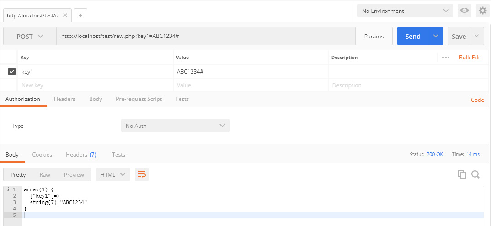The height and width of the screenshot is (226, 491).
Task: Click the environment quick look eye icon
Action: coord(465,11)
